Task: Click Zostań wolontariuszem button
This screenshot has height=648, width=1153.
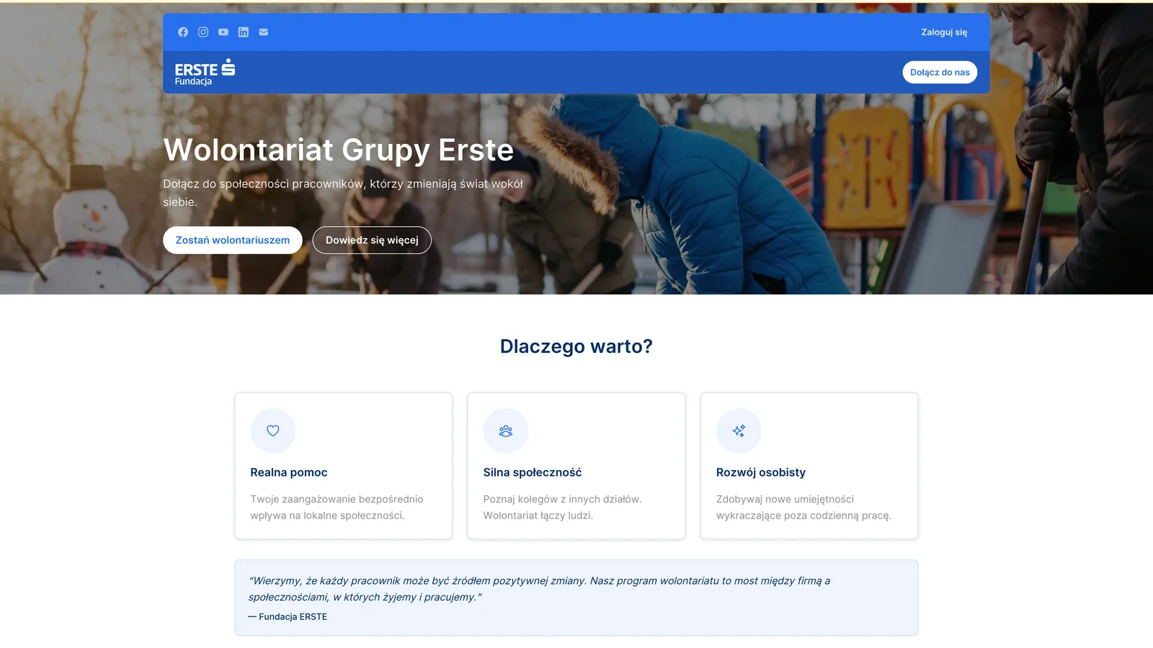Action: pos(233,240)
